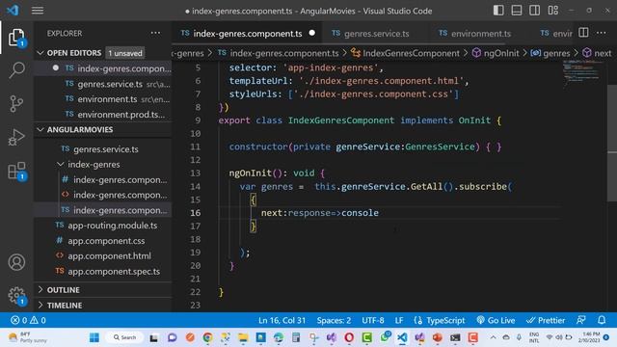This screenshot has height=347, width=617.
Task: Open weather widget on taskbar
Action: point(28,337)
